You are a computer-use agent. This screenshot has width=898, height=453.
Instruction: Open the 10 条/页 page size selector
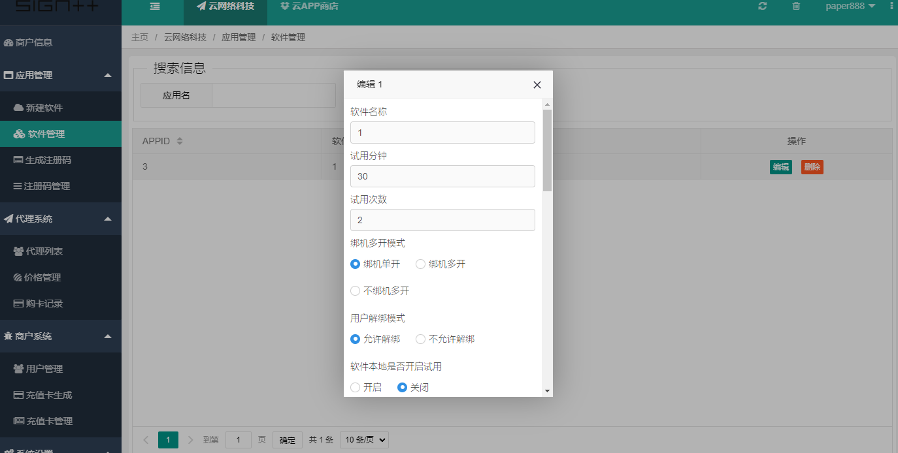click(x=364, y=439)
